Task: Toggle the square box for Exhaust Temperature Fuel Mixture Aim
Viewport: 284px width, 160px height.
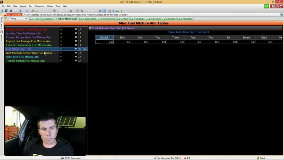Action: pos(76,45)
